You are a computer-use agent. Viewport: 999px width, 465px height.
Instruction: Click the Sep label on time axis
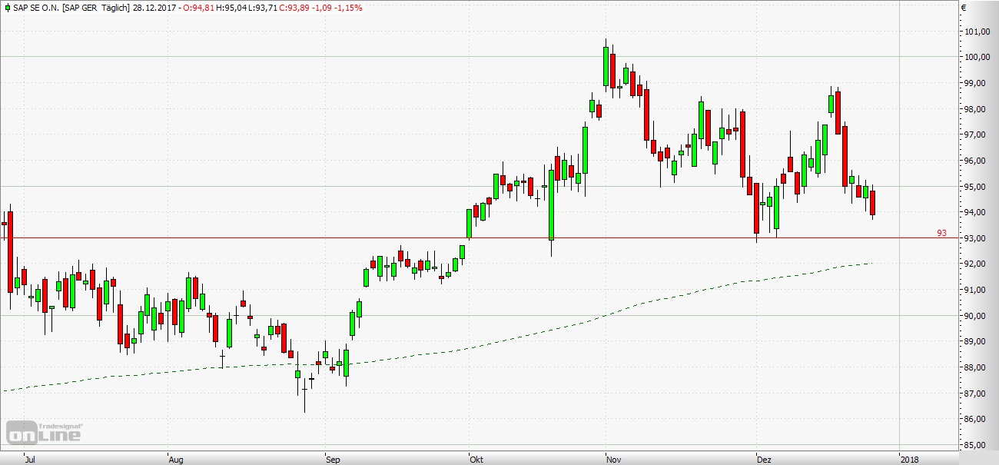(x=334, y=459)
